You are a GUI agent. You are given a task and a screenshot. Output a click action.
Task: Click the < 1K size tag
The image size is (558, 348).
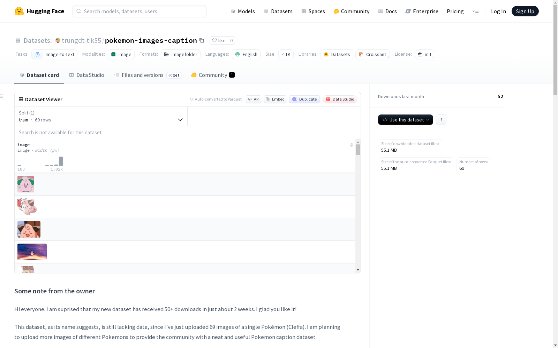(286, 54)
